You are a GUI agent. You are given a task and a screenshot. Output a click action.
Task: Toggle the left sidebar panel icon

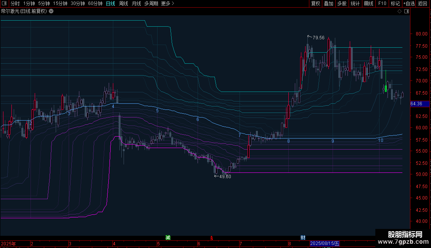4,3
